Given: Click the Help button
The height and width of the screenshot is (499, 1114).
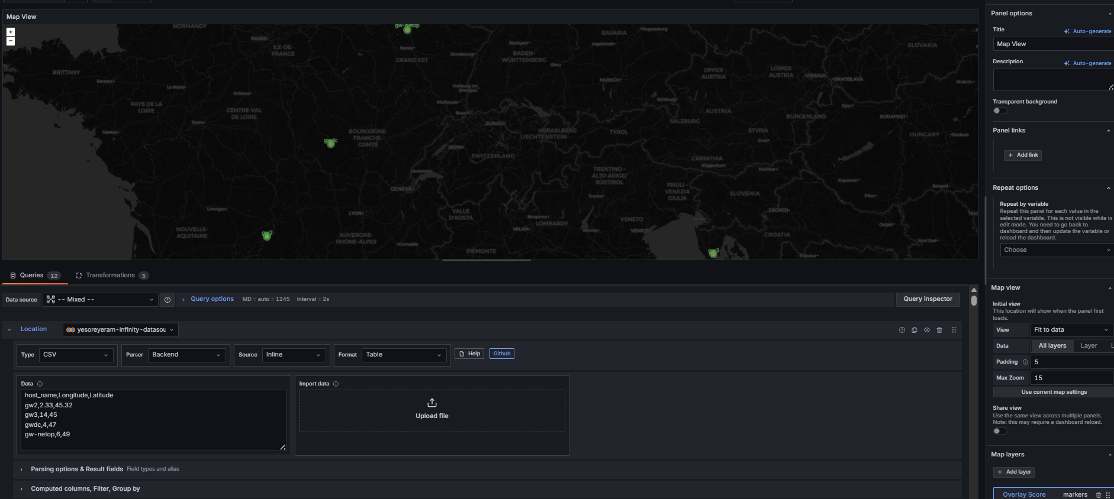Looking at the screenshot, I should [x=469, y=354].
